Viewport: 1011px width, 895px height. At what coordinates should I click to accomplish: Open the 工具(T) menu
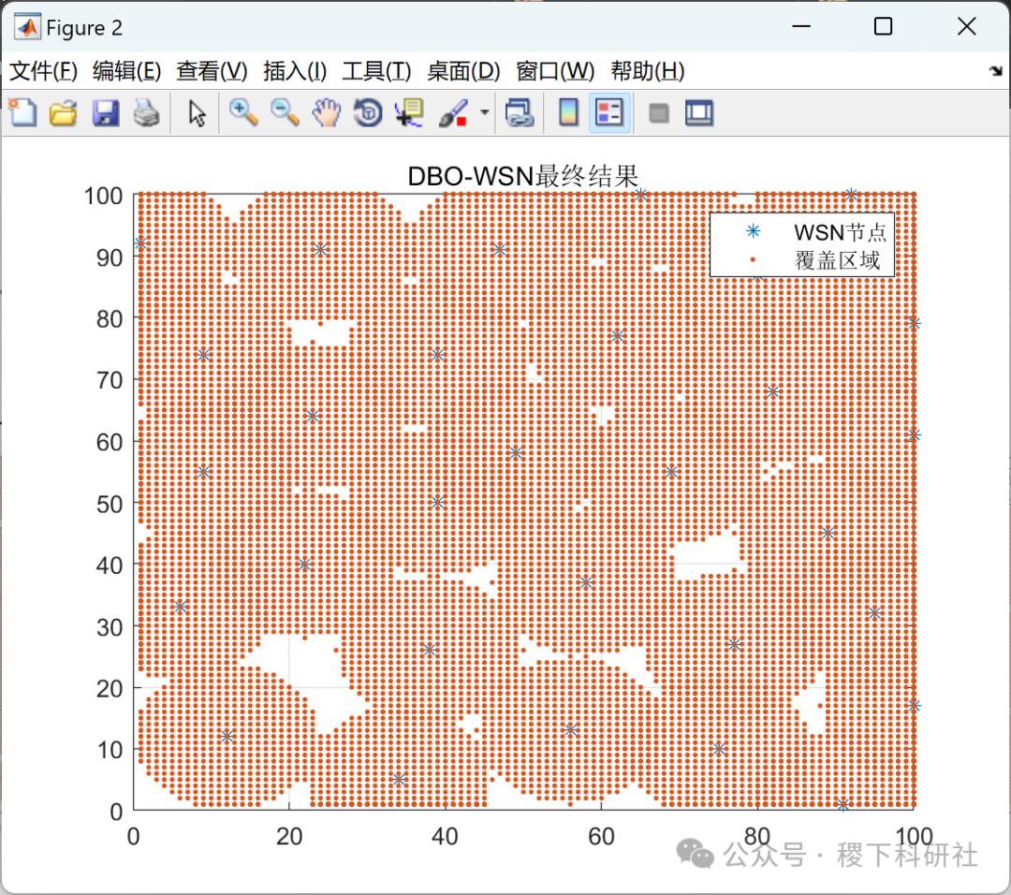point(376,71)
